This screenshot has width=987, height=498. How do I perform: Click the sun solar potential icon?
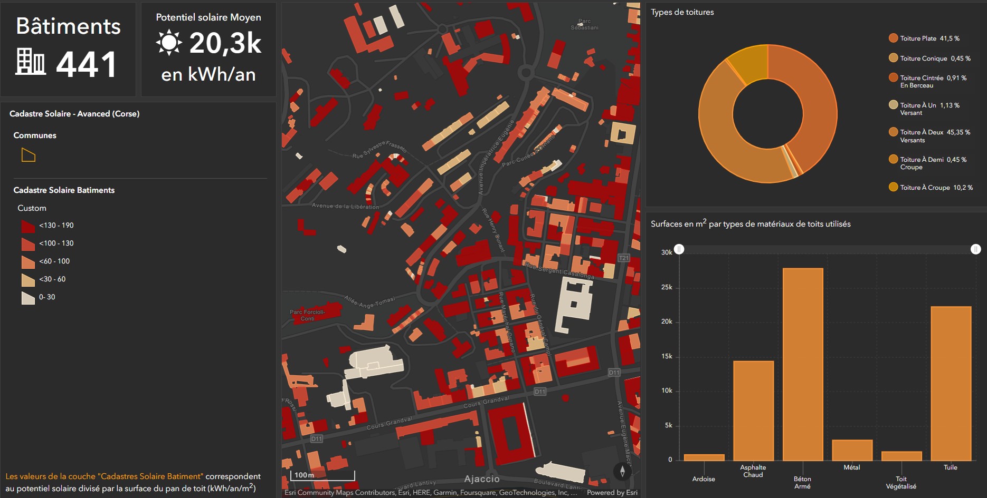click(x=169, y=43)
